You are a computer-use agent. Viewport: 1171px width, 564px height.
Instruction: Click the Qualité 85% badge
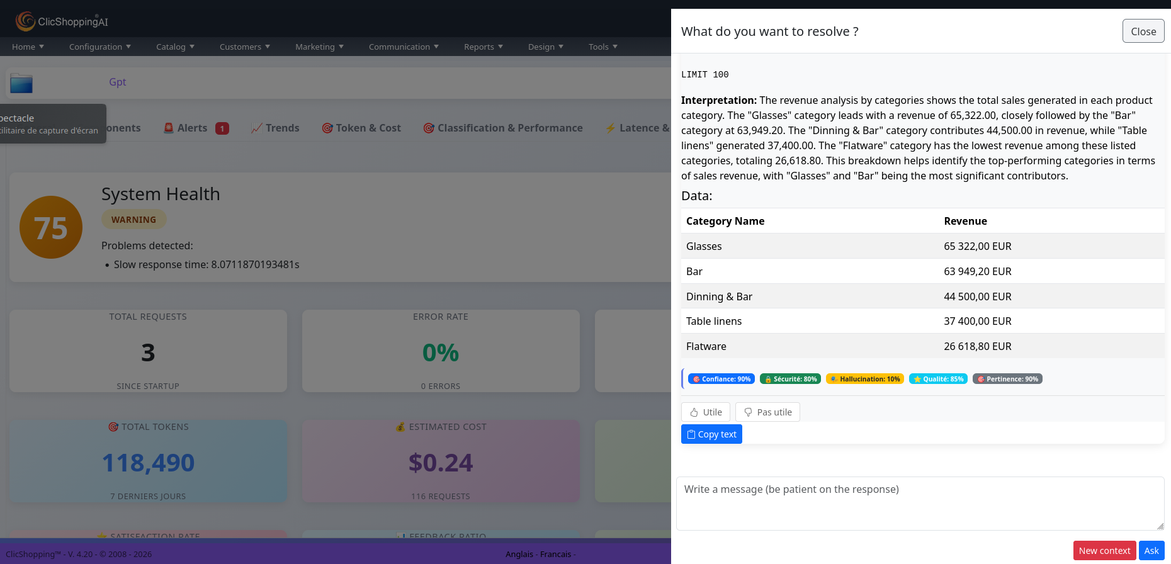pos(938,379)
